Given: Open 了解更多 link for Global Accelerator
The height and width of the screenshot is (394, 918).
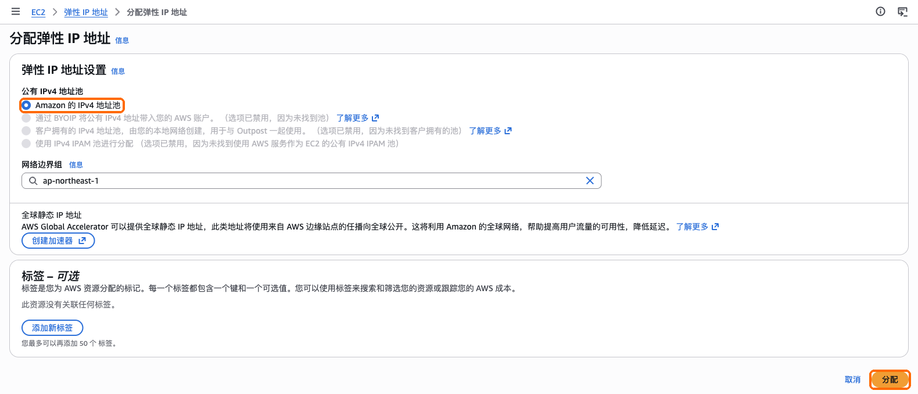Looking at the screenshot, I should (697, 227).
